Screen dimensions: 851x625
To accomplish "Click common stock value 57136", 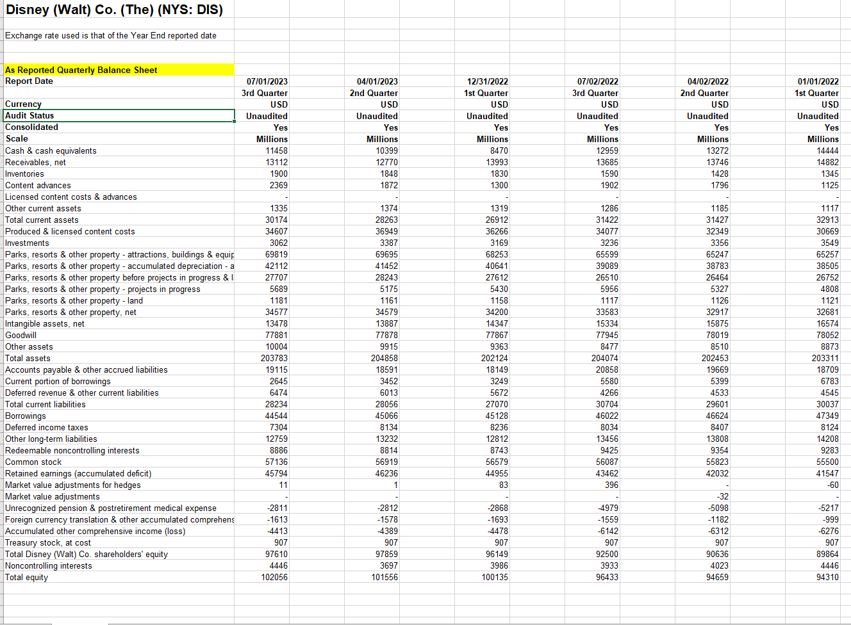I will tap(277, 462).
